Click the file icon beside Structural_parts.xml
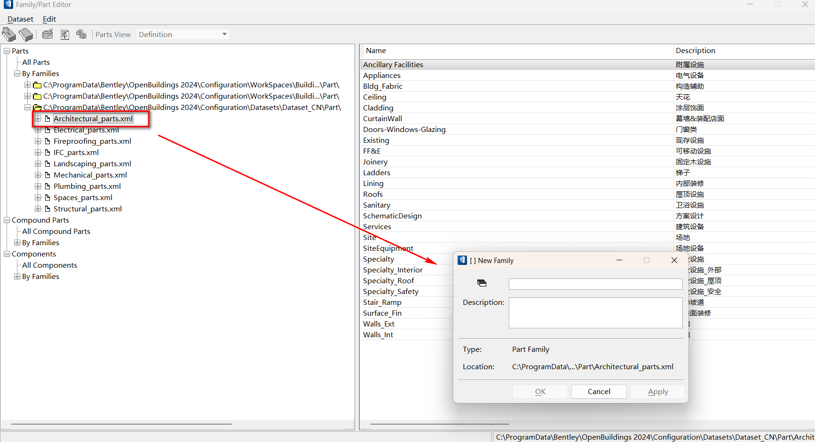 click(x=47, y=209)
